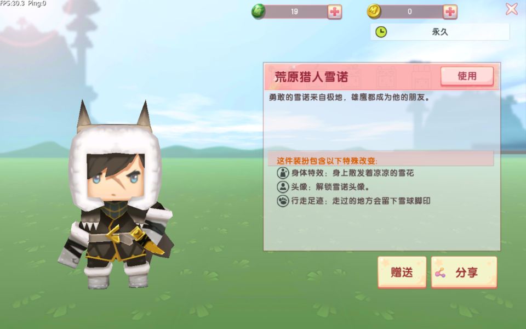Click the share icon on 分享 button

point(440,273)
